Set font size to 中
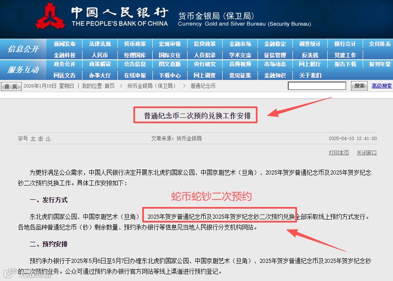Image resolution: width=393 pixels, height=281 pixels. (40, 139)
